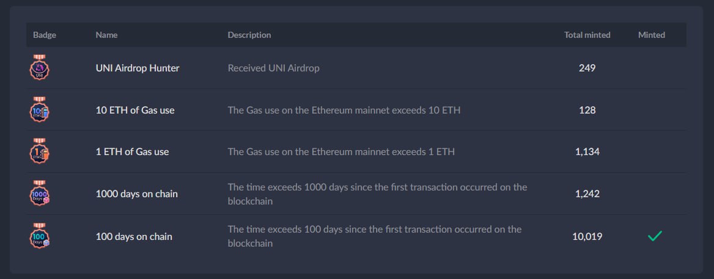Click the 249 total minted value

click(x=587, y=68)
